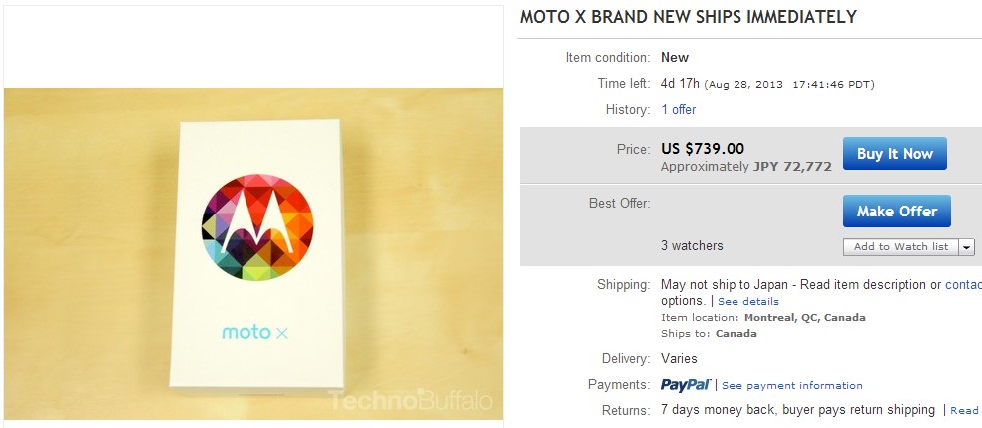Expand the Add to Watch list dropdown arrow
The height and width of the screenshot is (428, 982).
click(966, 247)
